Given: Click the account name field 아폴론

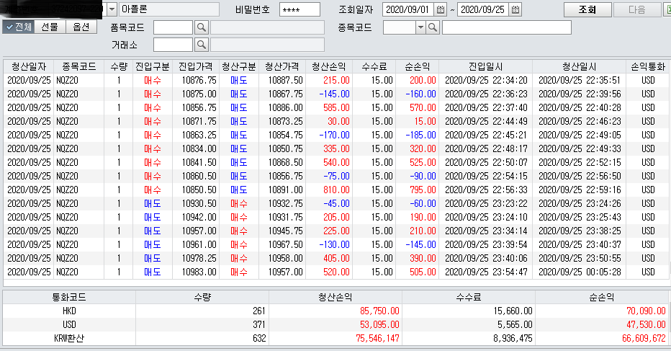Looking at the screenshot, I should pyautogui.click(x=169, y=9).
